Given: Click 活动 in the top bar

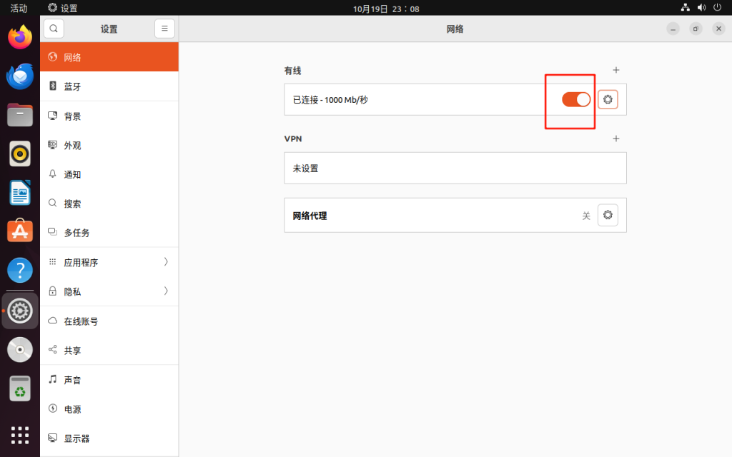Looking at the screenshot, I should click(19, 8).
